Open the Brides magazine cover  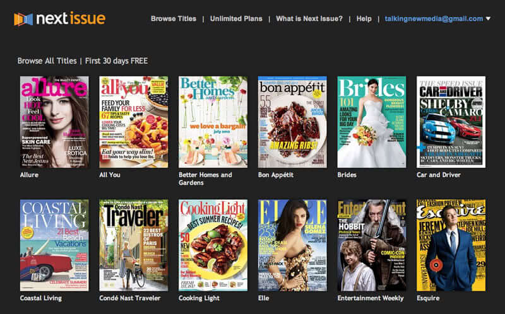click(x=372, y=122)
